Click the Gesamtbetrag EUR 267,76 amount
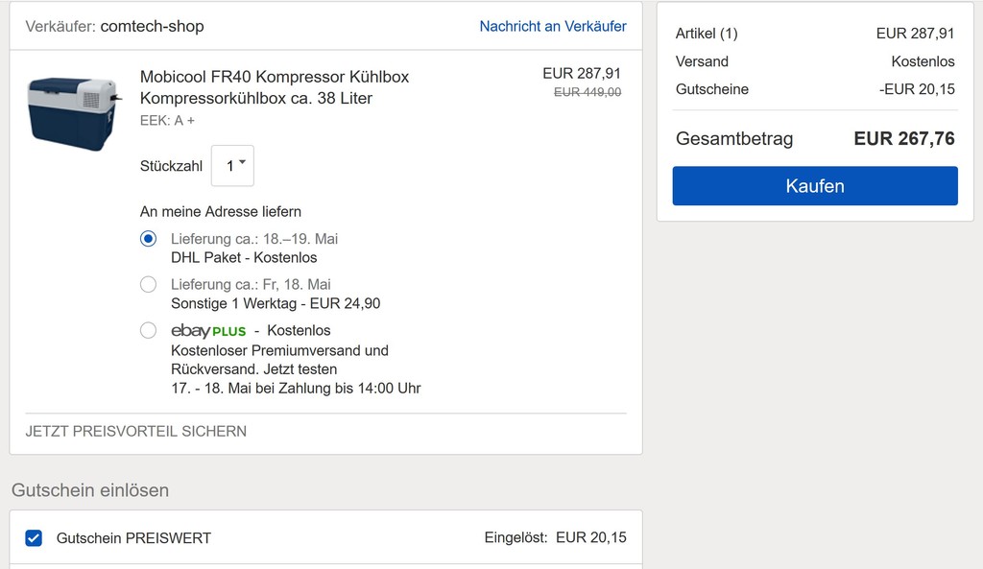The height and width of the screenshot is (569, 983). 904,138
